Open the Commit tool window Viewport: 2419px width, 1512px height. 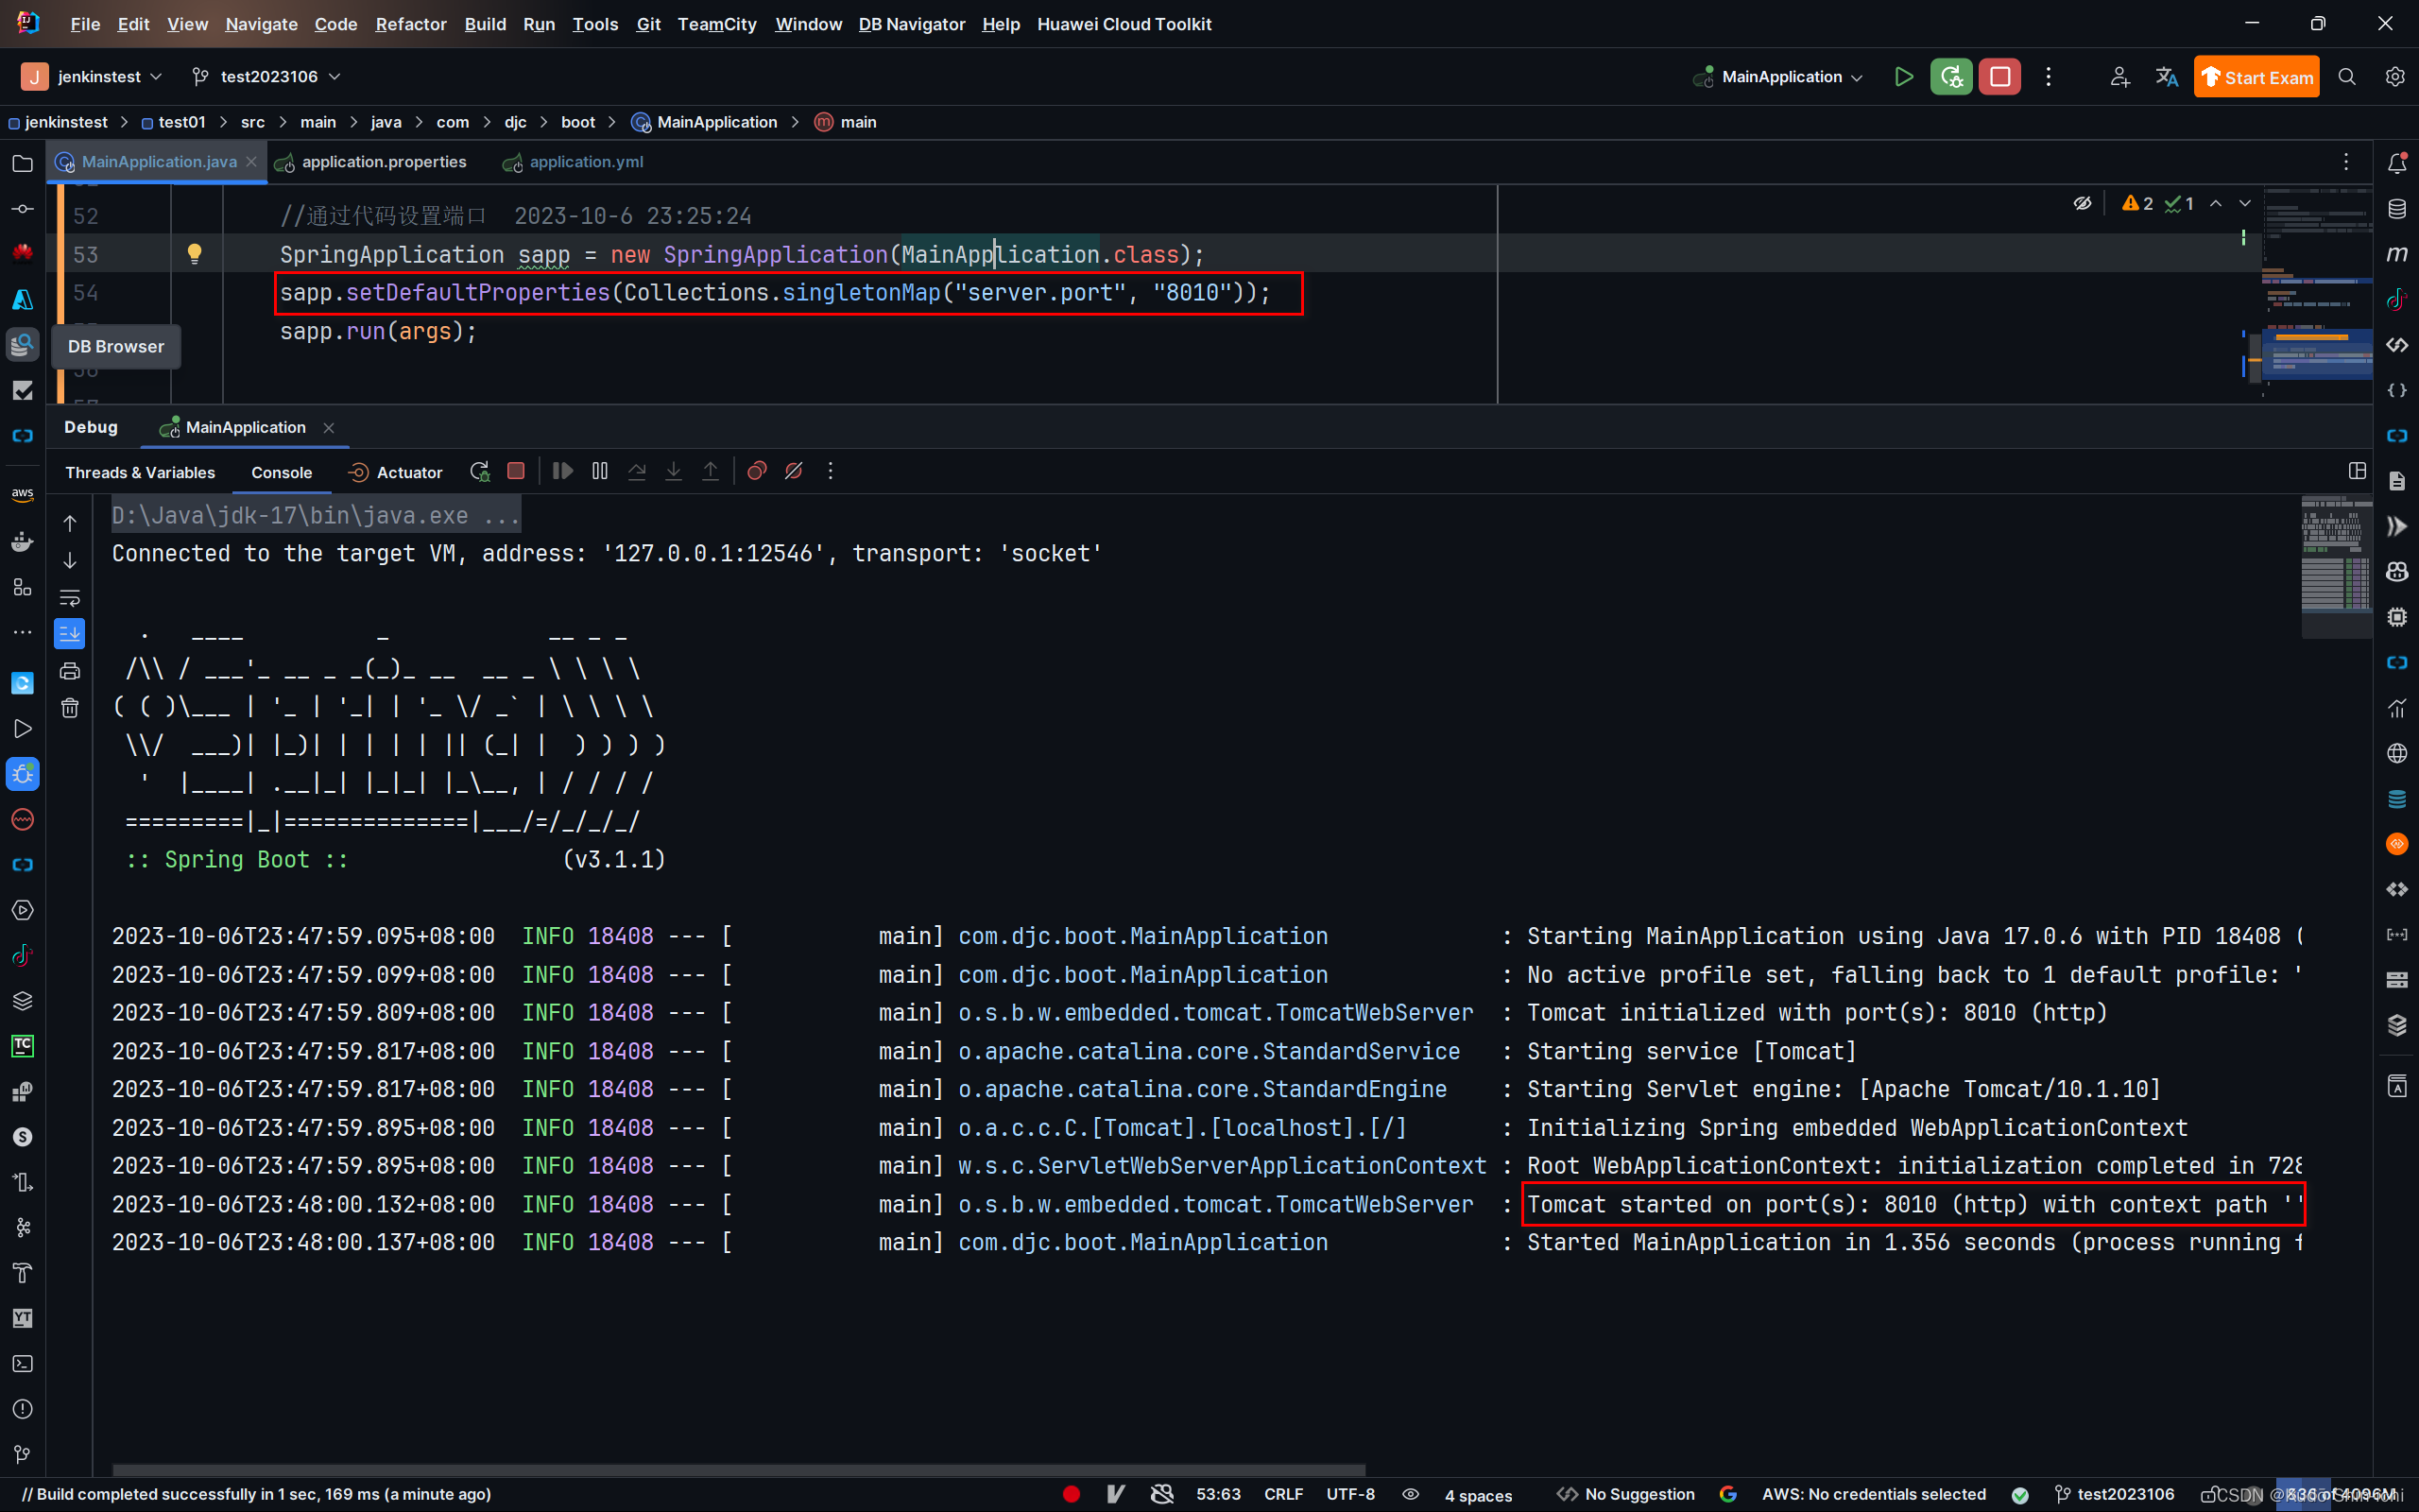point(22,209)
